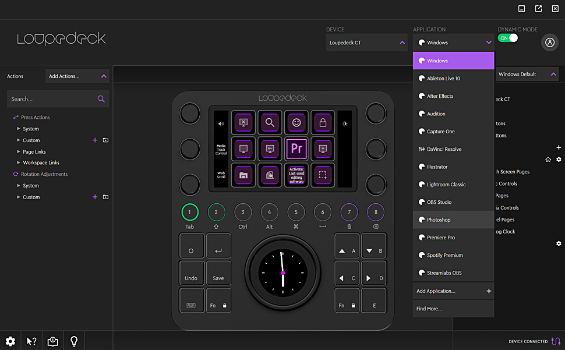Image resolution: width=565 pixels, height=350 pixels.
Task: Open settings gear at bottom left
Action: click(10, 341)
